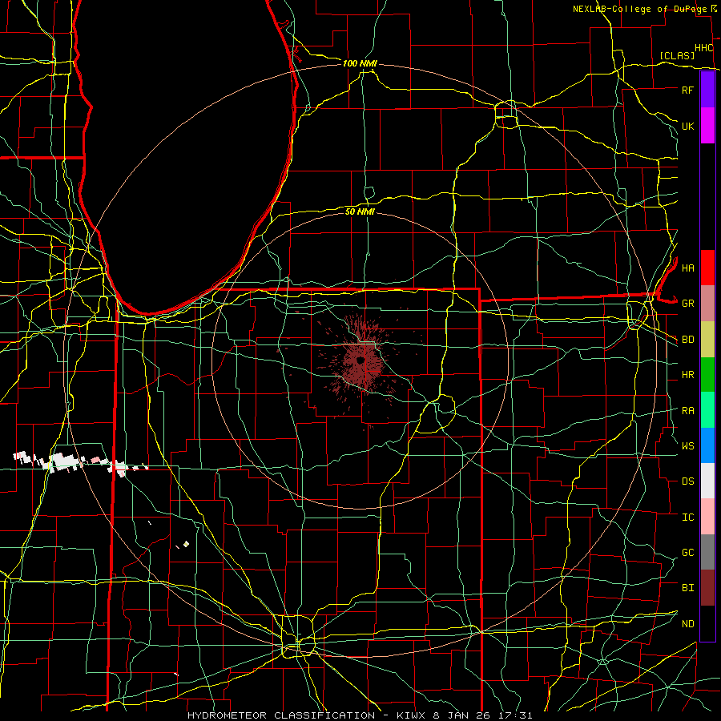Click the 'NEXLAB-College of DuPage' credit text
The height and width of the screenshot is (721, 721).
click(x=640, y=9)
